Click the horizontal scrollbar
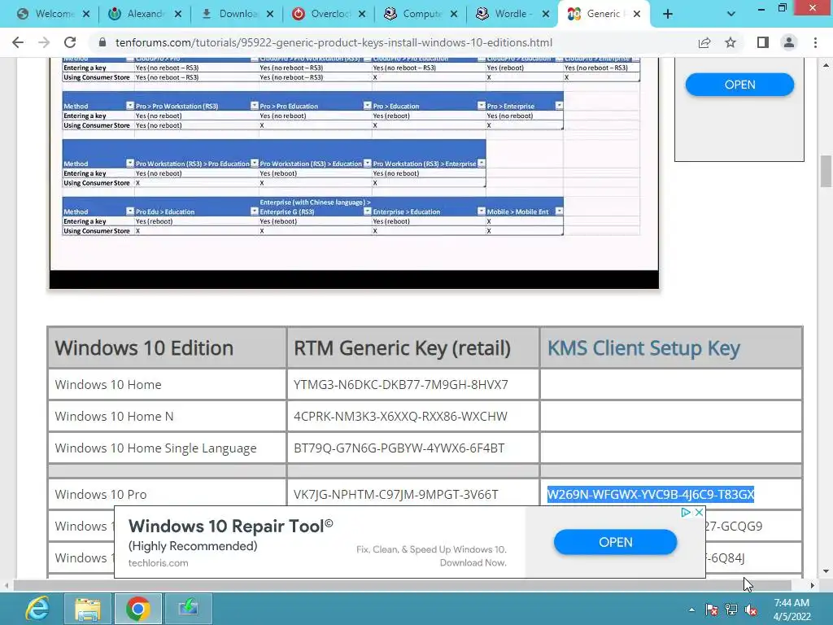Viewport: 833px width, 625px height. (402, 585)
